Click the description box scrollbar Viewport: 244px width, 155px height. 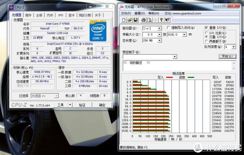pos(234,66)
